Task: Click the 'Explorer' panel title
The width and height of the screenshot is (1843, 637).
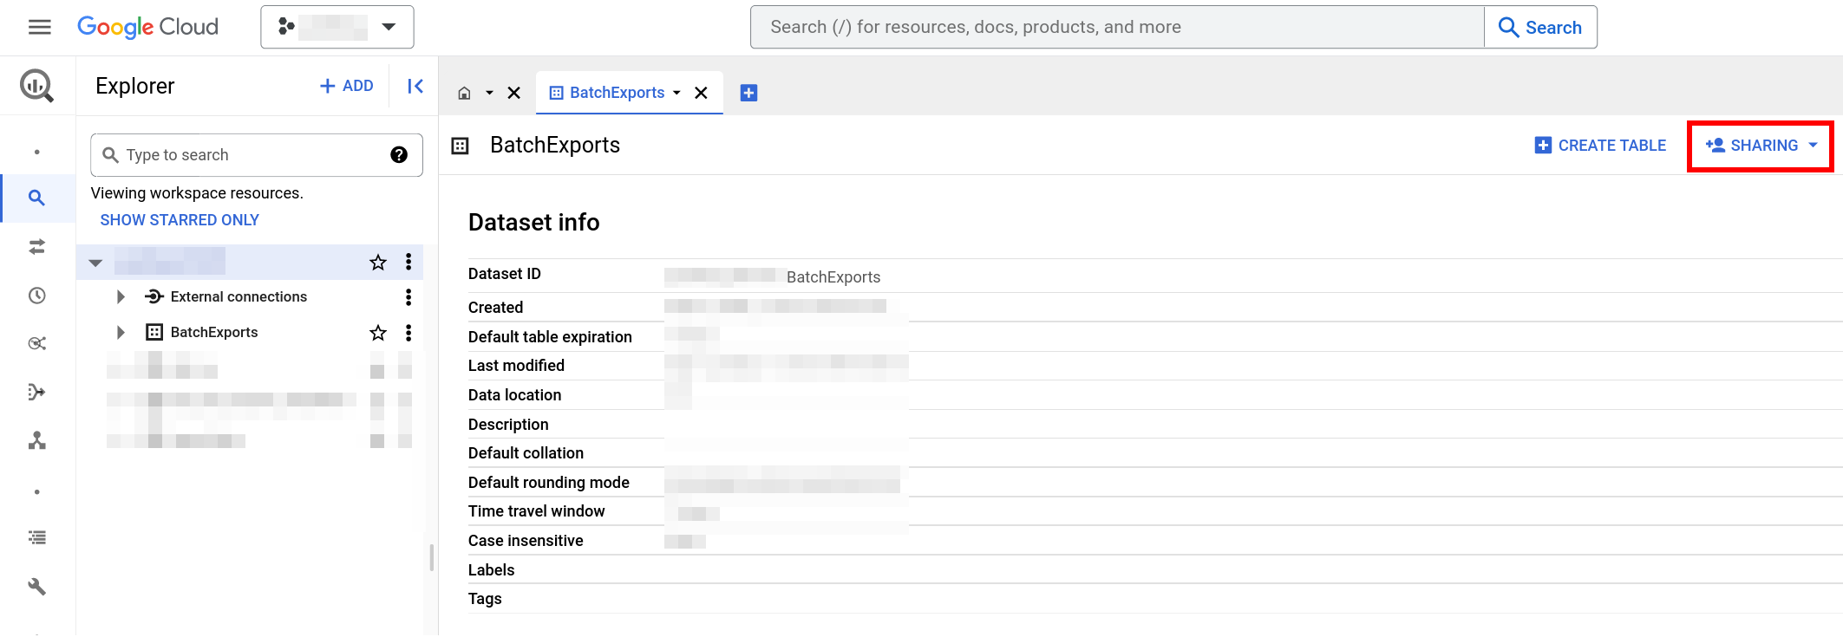Action: pos(135,86)
